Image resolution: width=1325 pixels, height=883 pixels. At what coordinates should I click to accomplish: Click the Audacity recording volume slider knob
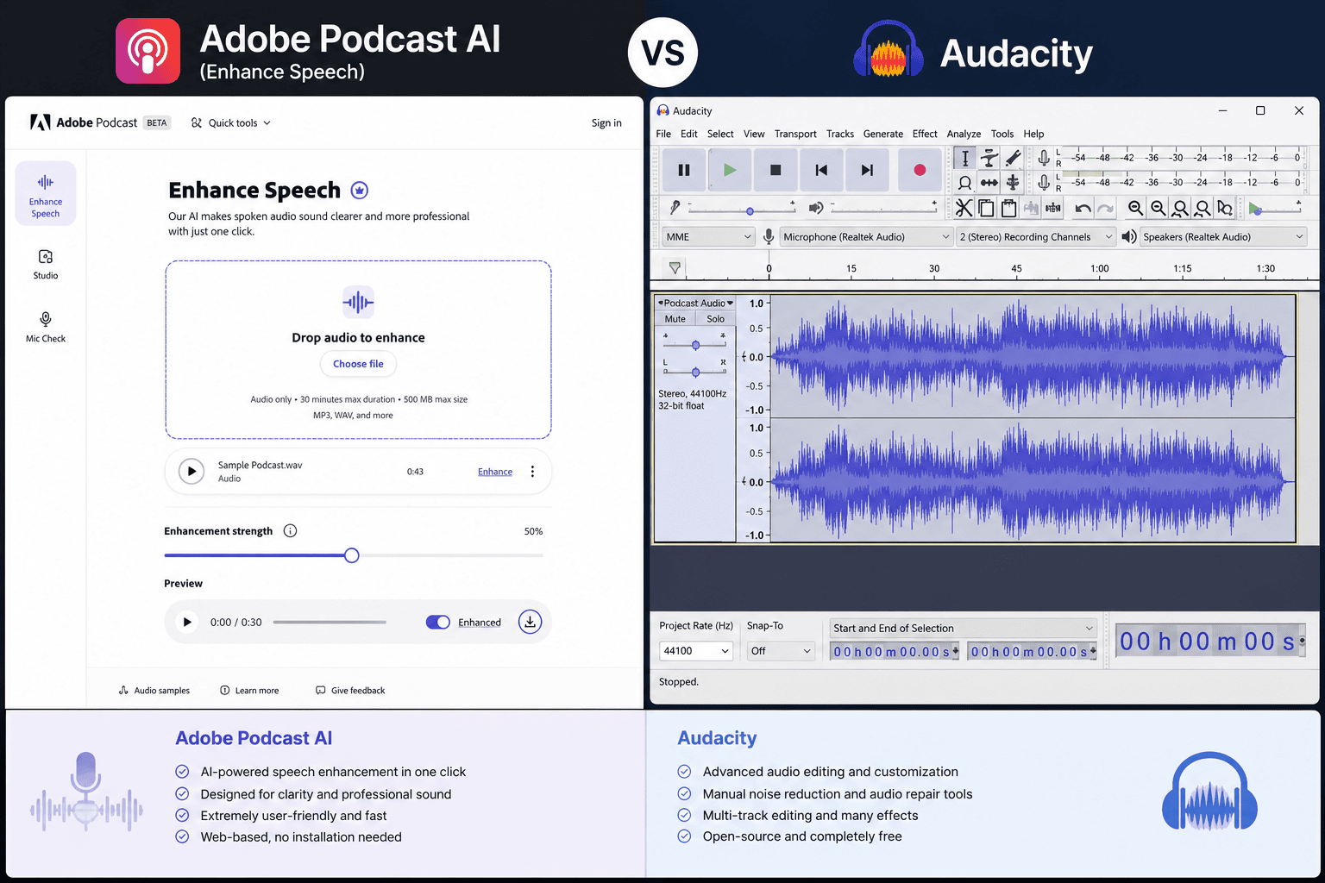pyautogui.click(x=750, y=210)
